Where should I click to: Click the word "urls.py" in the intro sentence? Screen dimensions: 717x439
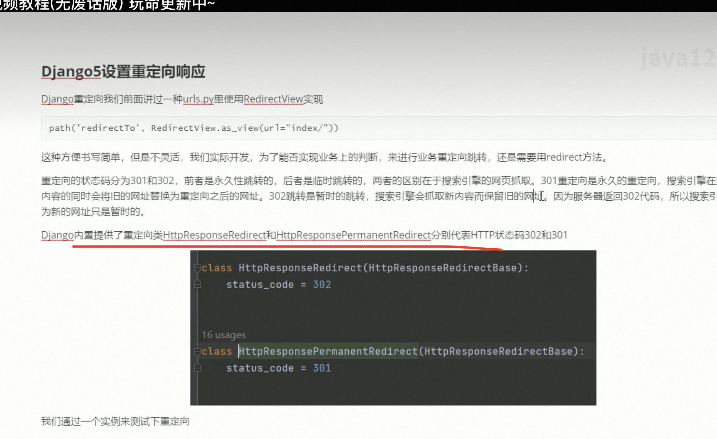[198, 99]
